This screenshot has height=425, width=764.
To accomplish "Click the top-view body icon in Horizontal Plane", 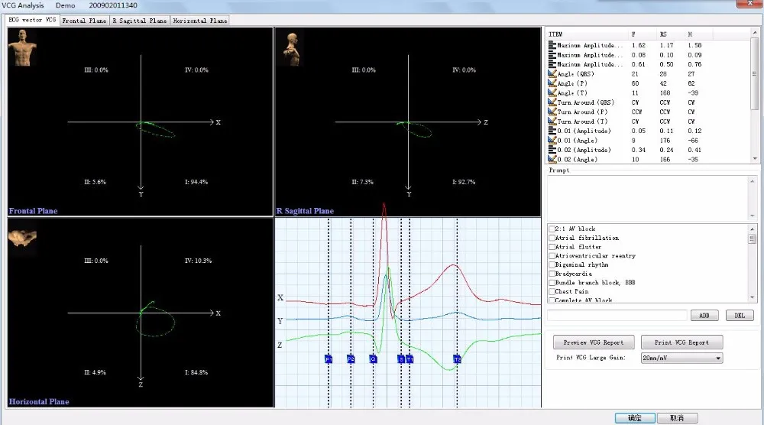I will (x=23, y=238).
